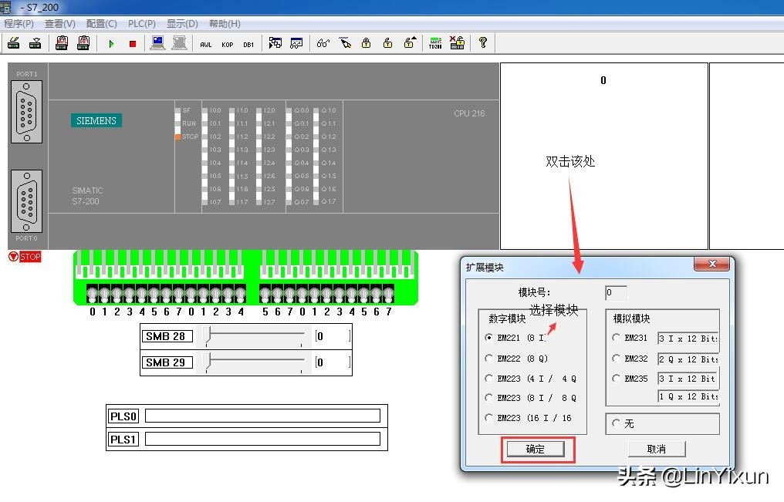Click the computer connection toolbar icon
Viewport: 784px width, 502px height.
[x=157, y=43]
